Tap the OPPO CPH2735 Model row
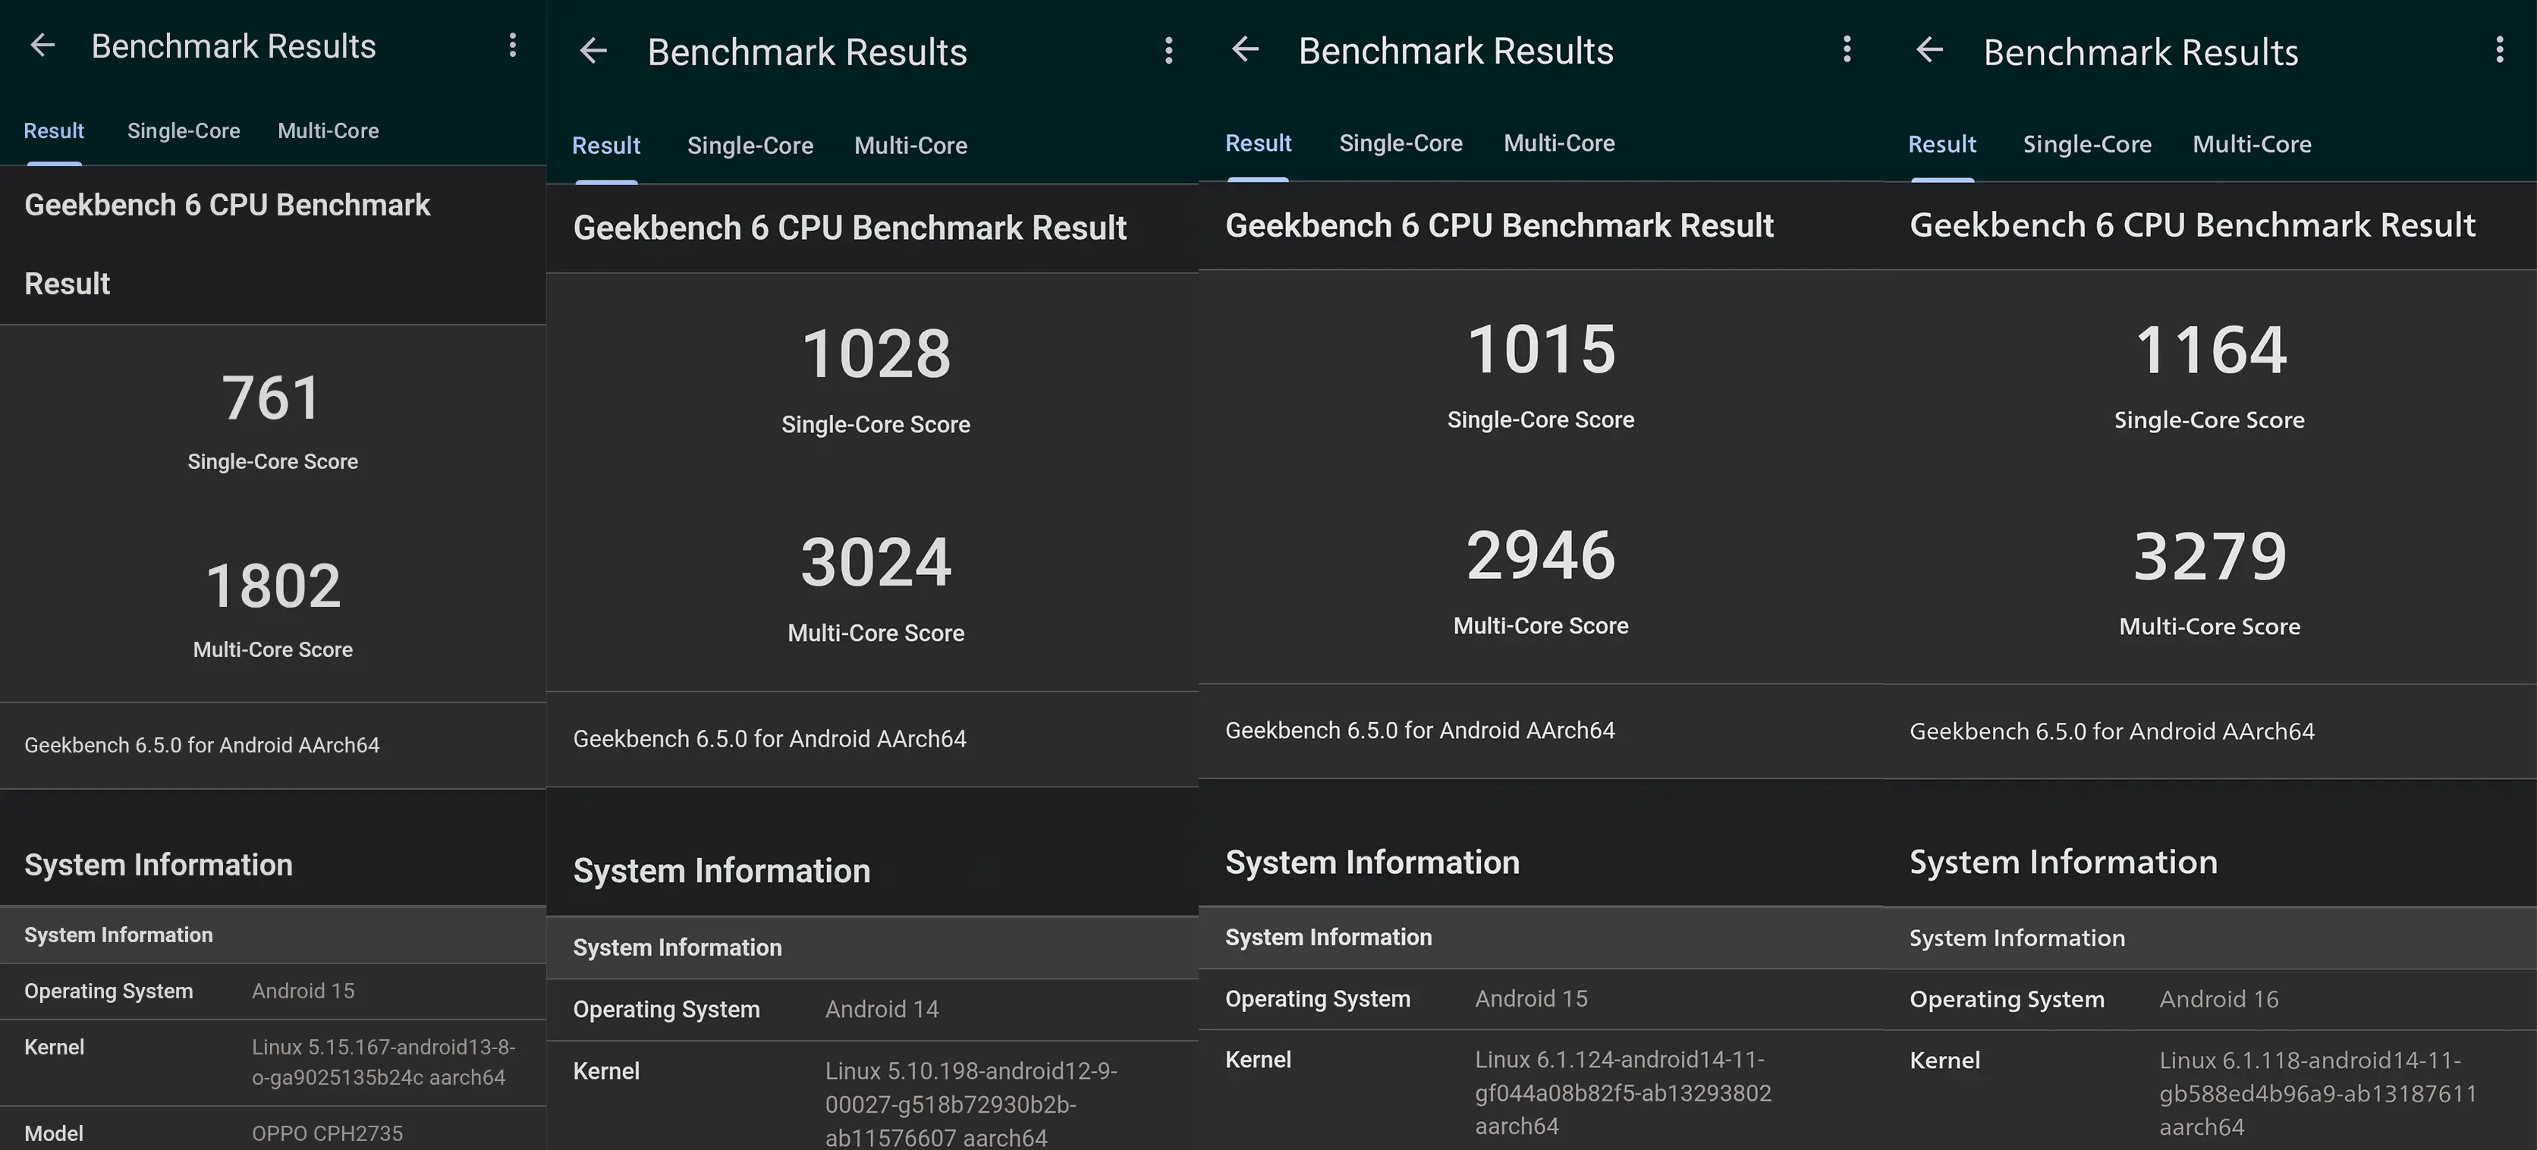The image size is (2537, 1150). point(272,1133)
